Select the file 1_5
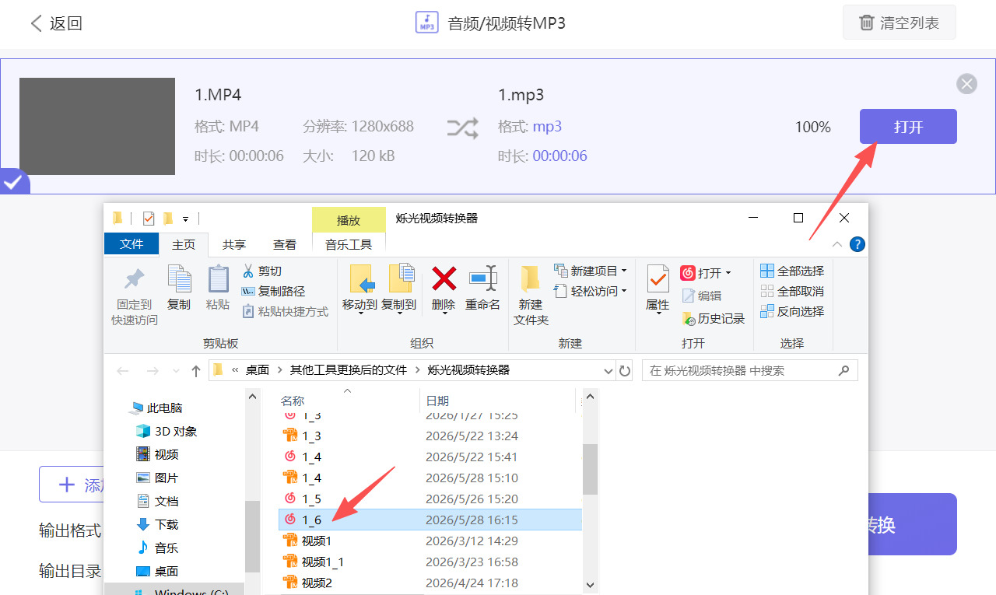The image size is (996, 595). (430, 499)
